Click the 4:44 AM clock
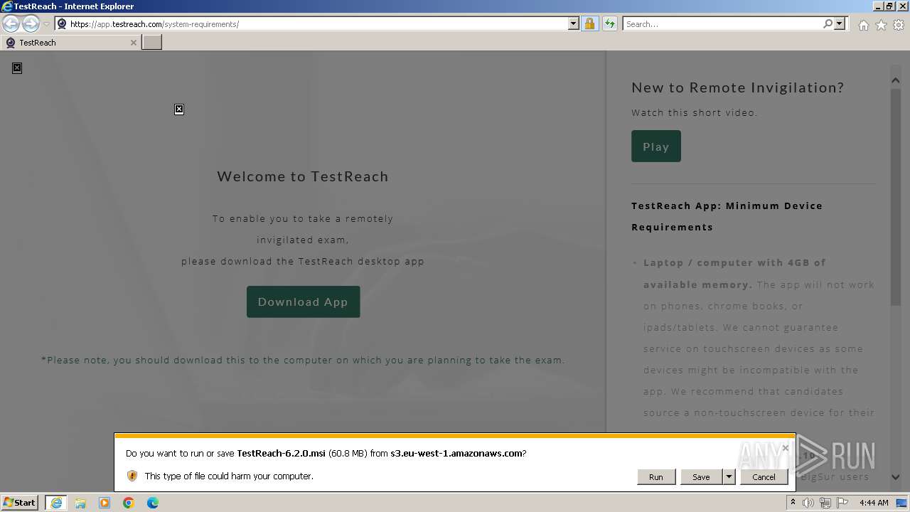Screen dimensions: 910x512 [874, 503]
